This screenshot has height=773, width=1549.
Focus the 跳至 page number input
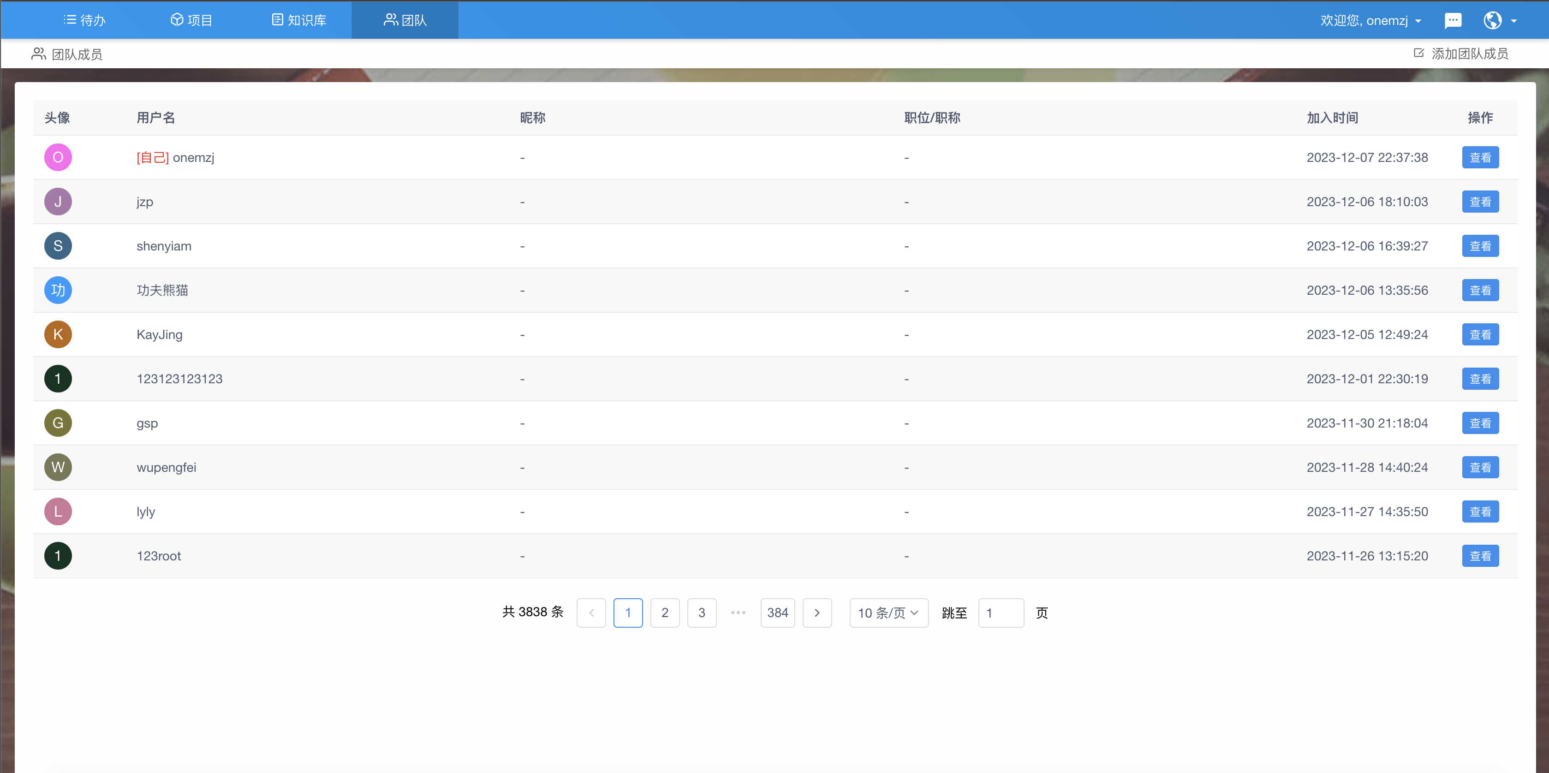(x=1001, y=613)
